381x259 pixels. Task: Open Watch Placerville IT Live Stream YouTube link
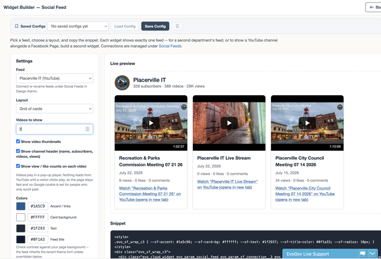tap(227, 185)
